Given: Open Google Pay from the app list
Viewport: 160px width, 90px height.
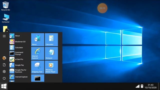Looking at the screenshot, I should pyautogui.click(x=19, y=65).
